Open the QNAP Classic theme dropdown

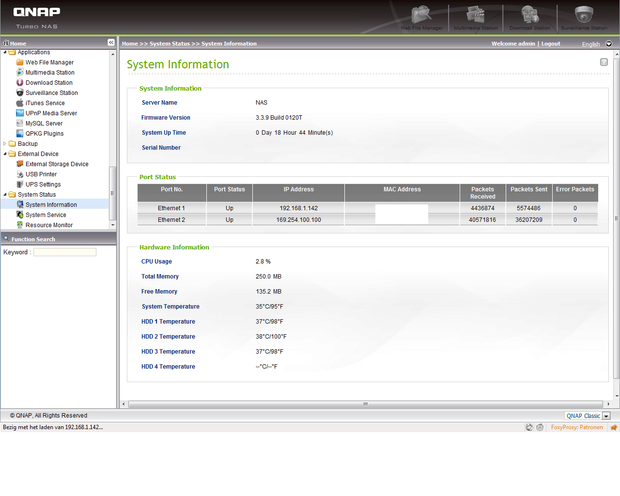(606, 416)
